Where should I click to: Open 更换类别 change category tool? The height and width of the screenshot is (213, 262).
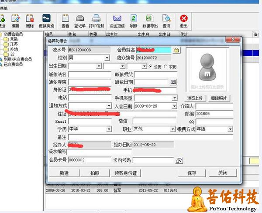click(x=46, y=19)
